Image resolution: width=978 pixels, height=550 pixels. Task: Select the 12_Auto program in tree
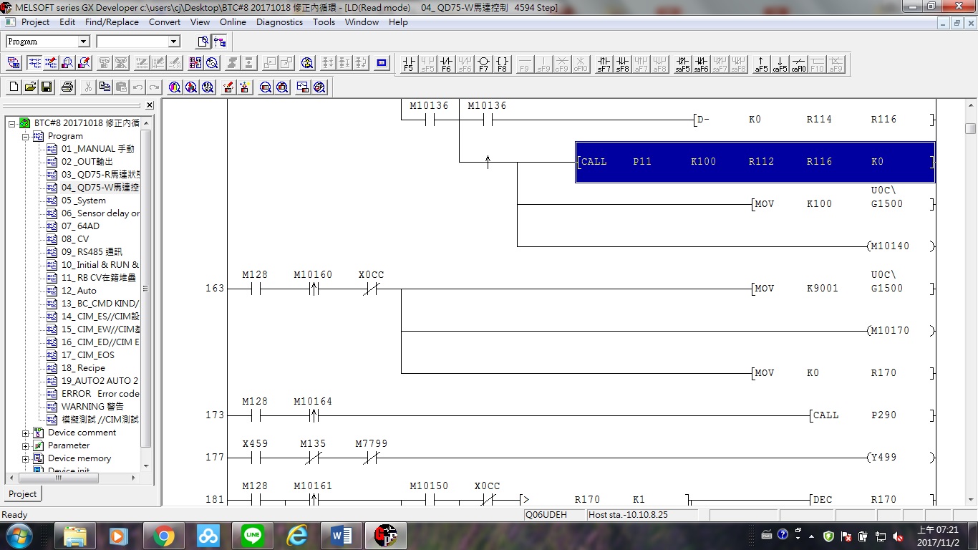tap(79, 291)
